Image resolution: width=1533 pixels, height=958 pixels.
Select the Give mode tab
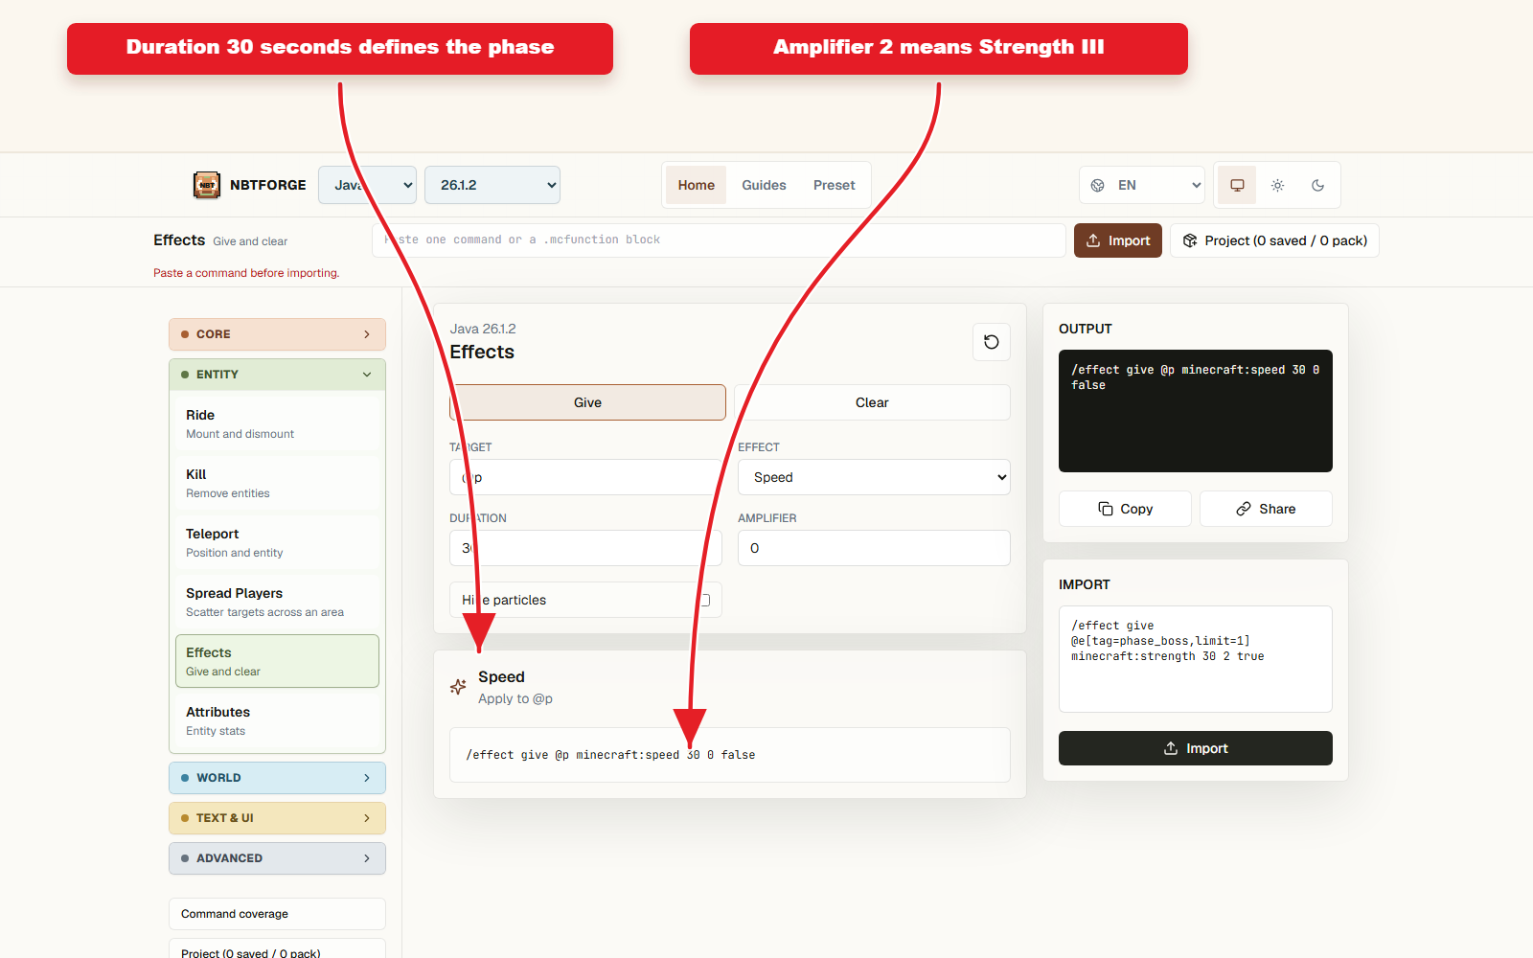(x=587, y=402)
